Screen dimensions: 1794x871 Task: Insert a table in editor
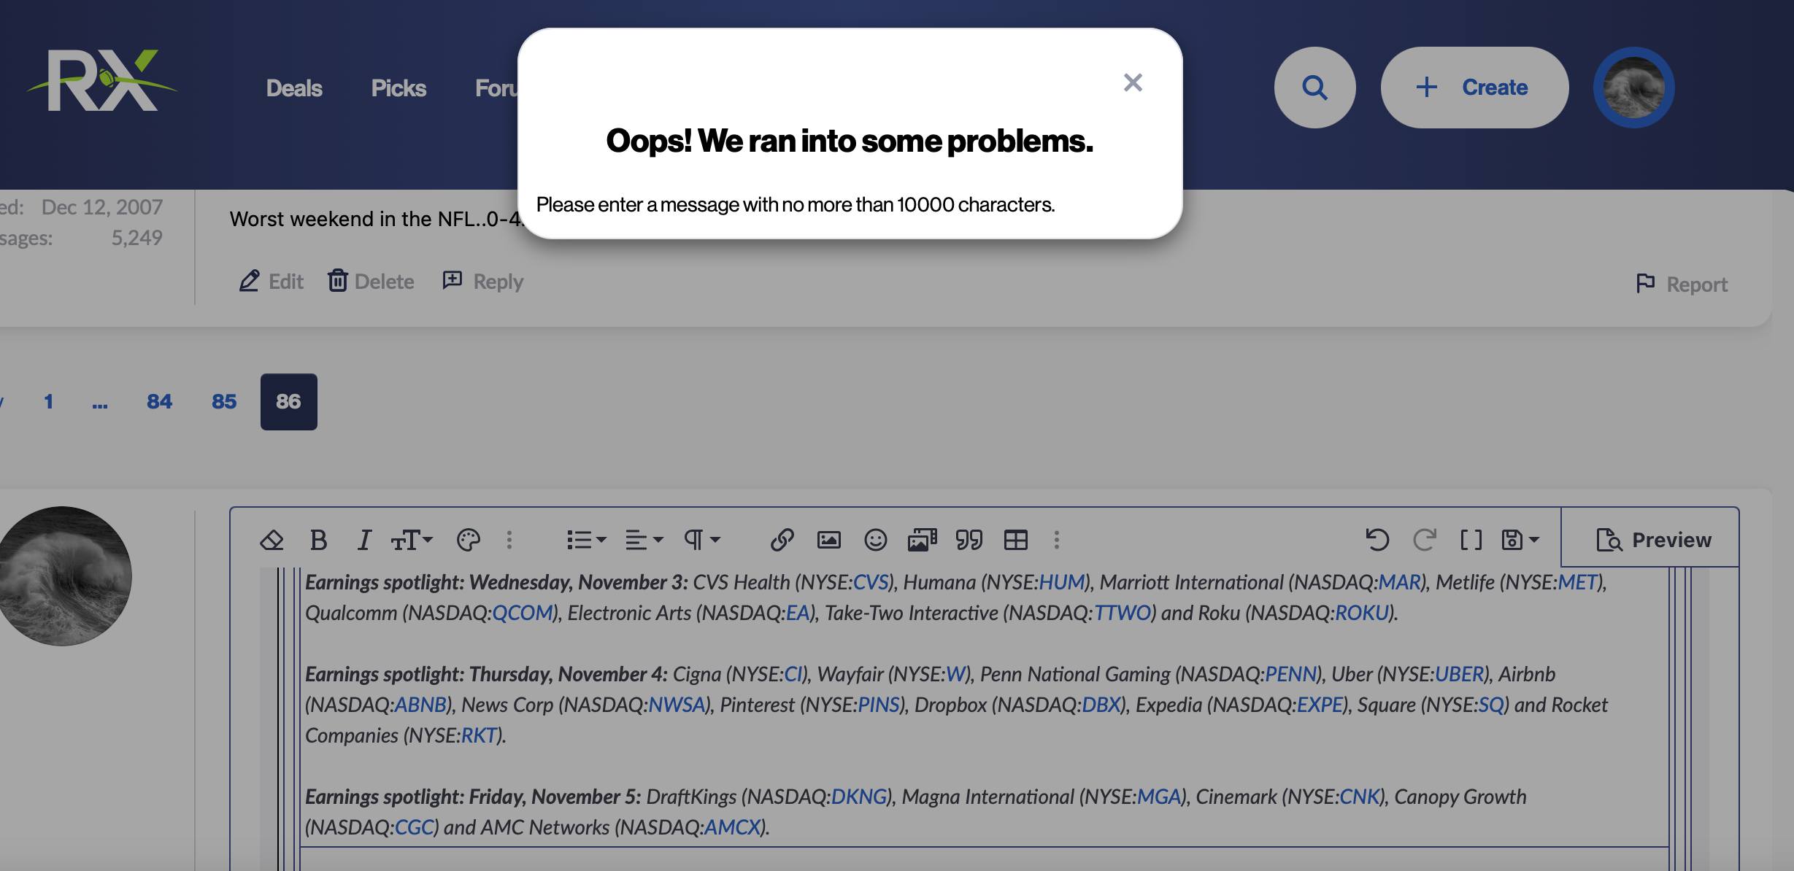point(1015,540)
